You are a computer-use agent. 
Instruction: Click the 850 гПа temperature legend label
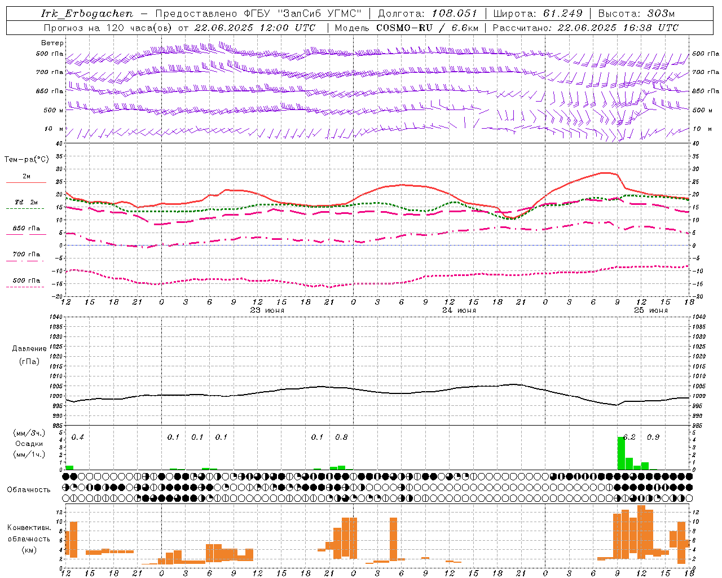[27, 228]
